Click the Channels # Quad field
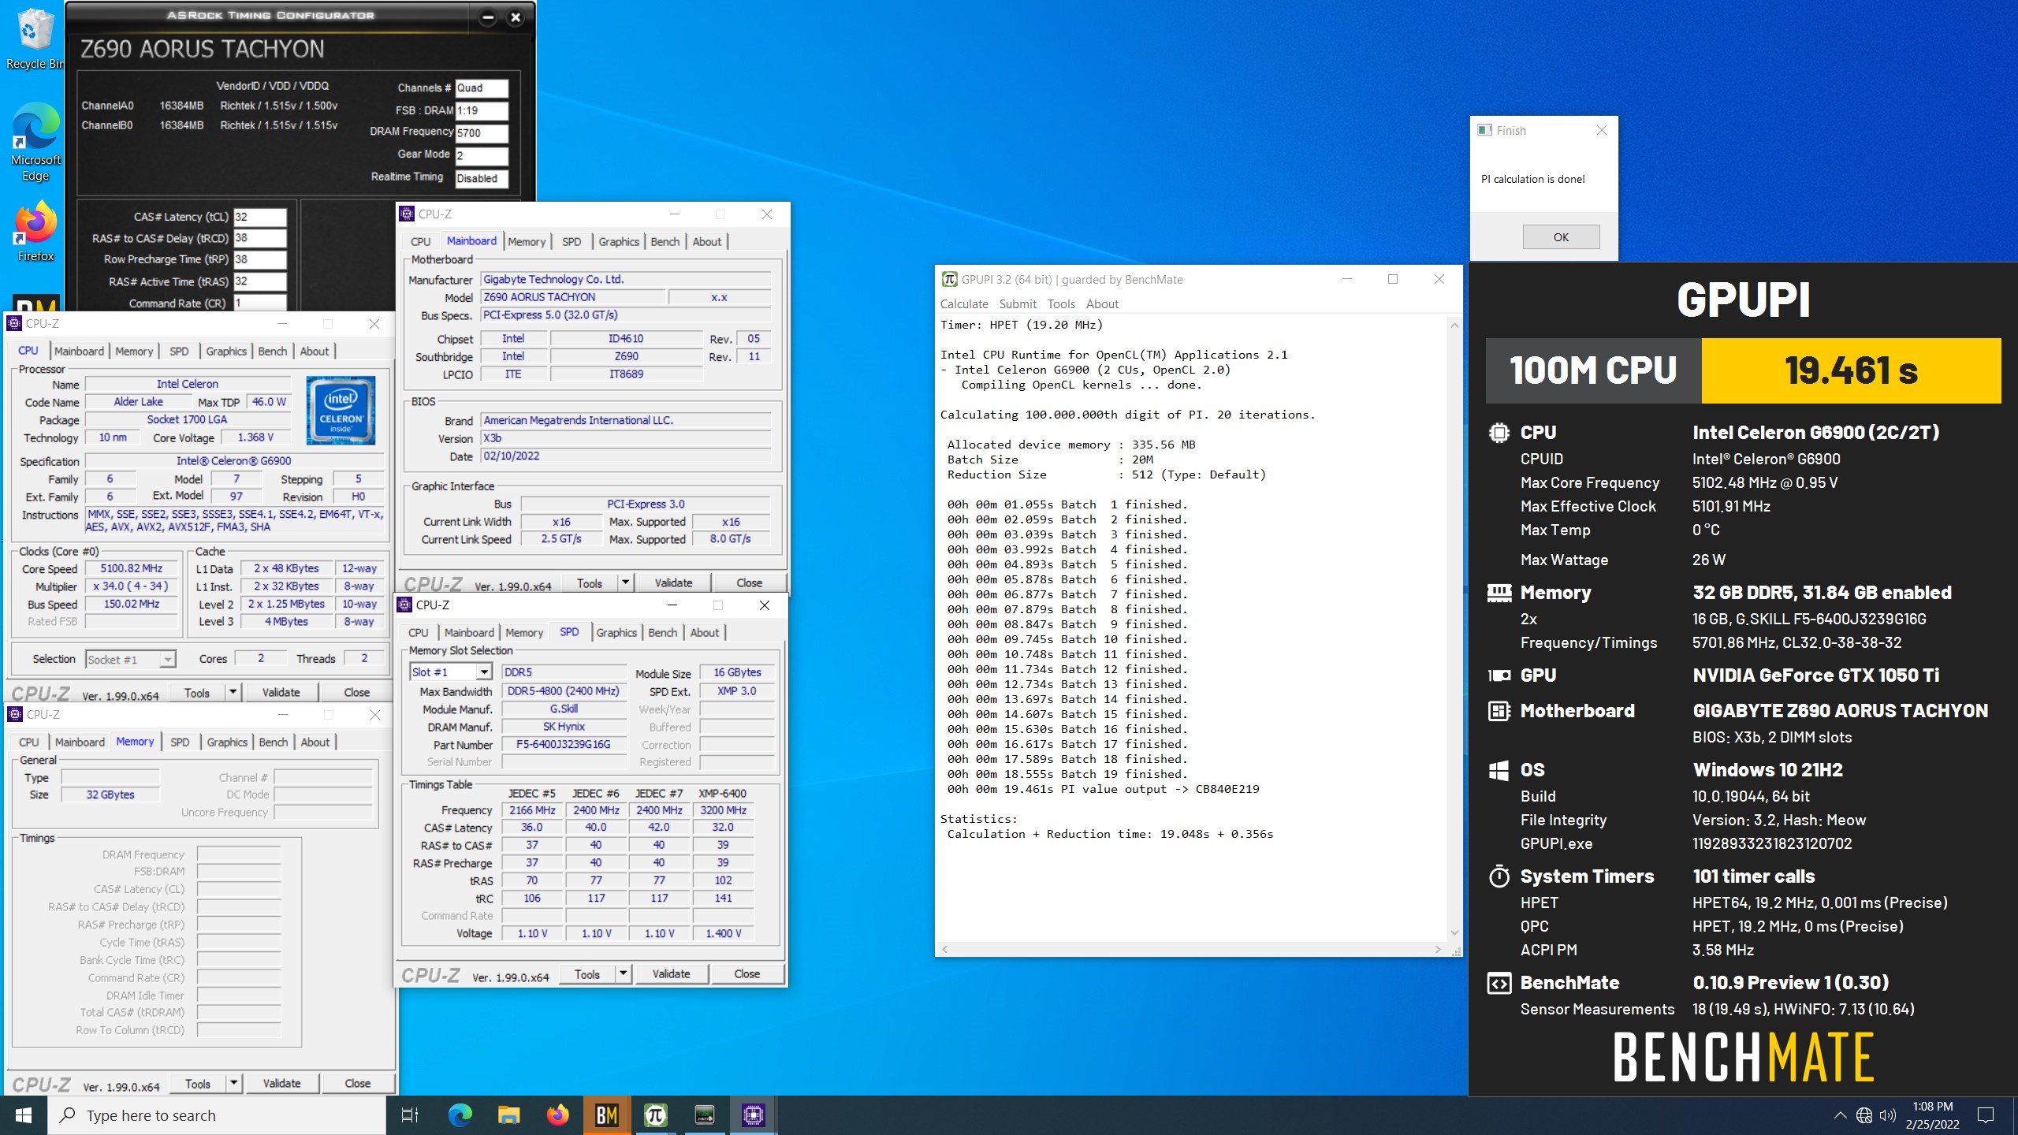 pyautogui.click(x=482, y=87)
